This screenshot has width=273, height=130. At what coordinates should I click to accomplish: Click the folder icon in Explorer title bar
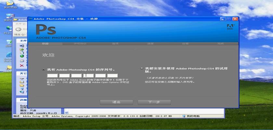[16, 20]
